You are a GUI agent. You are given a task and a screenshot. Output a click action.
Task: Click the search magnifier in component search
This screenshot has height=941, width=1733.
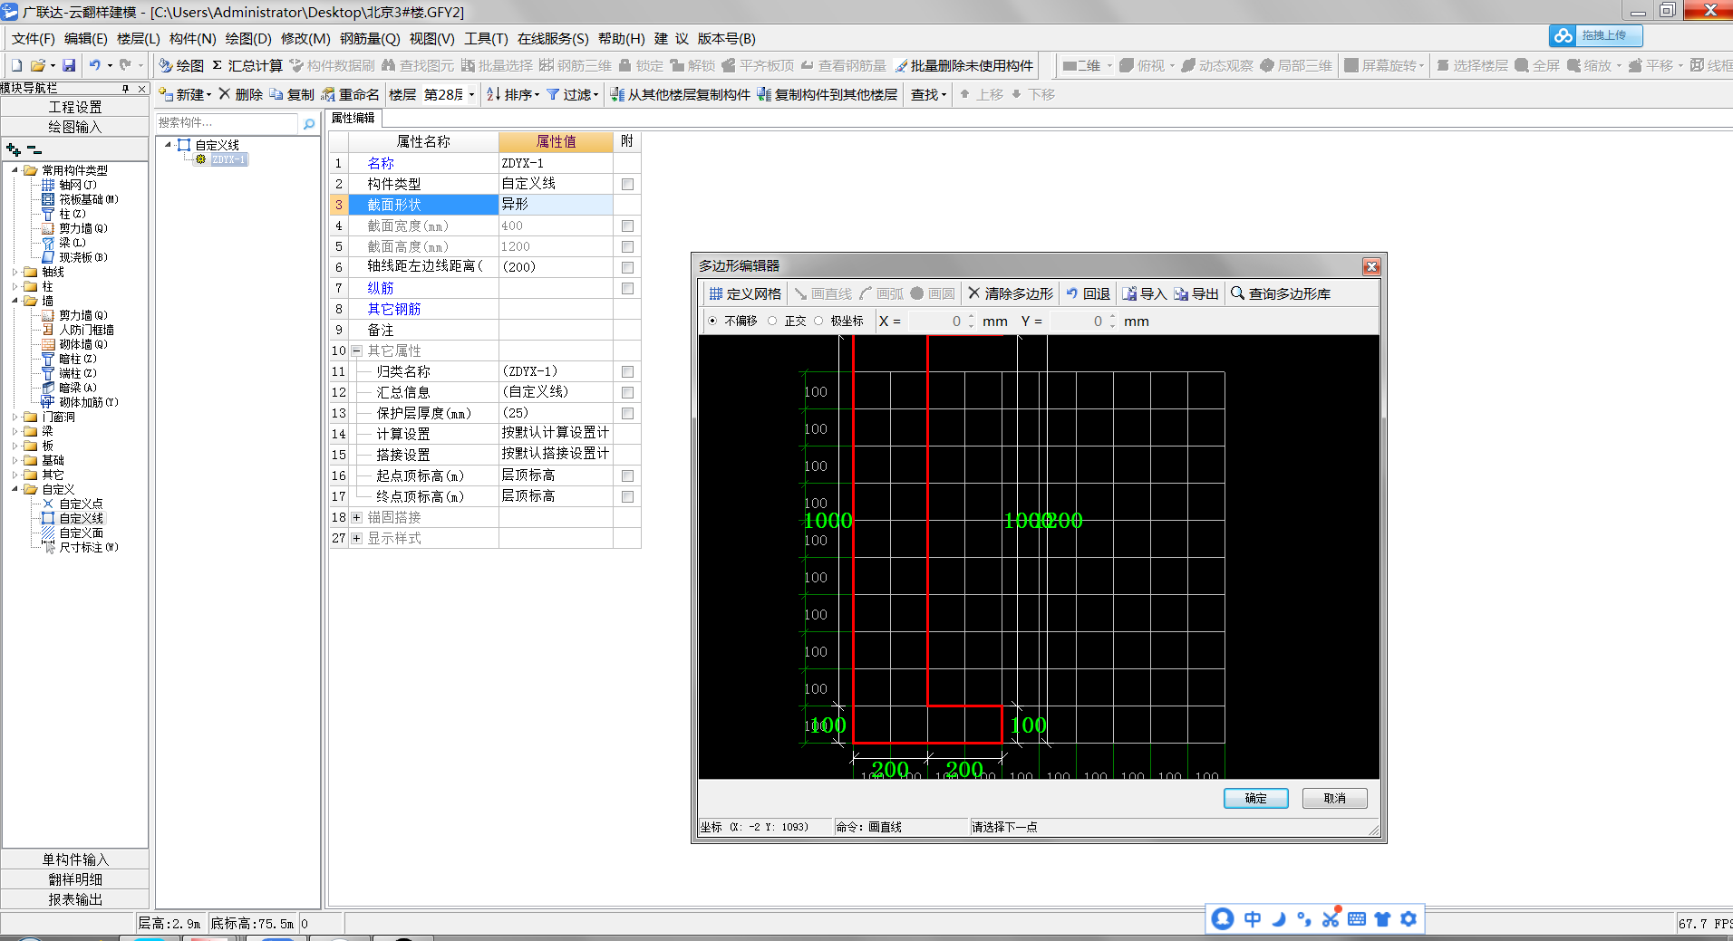[x=309, y=123]
